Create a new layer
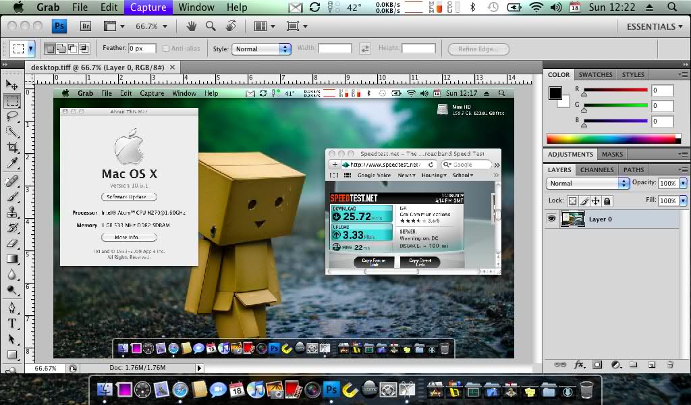The width and height of the screenshot is (691, 405). click(x=652, y=364)
